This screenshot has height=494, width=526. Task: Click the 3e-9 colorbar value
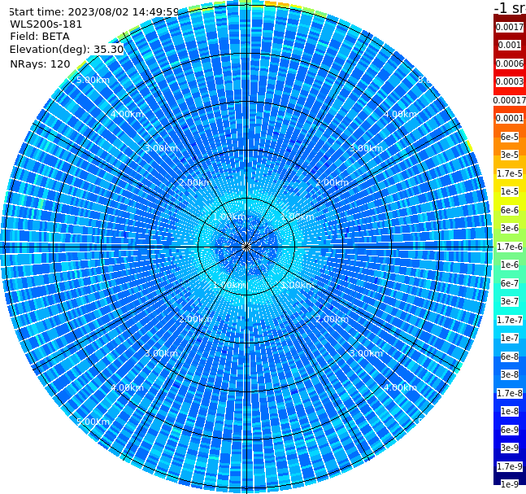click(510, 448)
